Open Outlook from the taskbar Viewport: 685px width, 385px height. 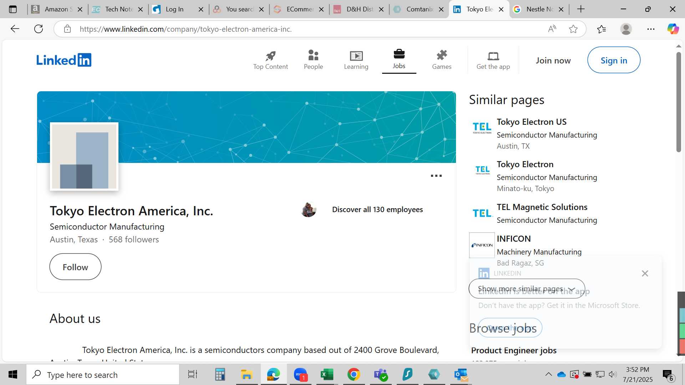pyautogui.click(x=461, y=374)
